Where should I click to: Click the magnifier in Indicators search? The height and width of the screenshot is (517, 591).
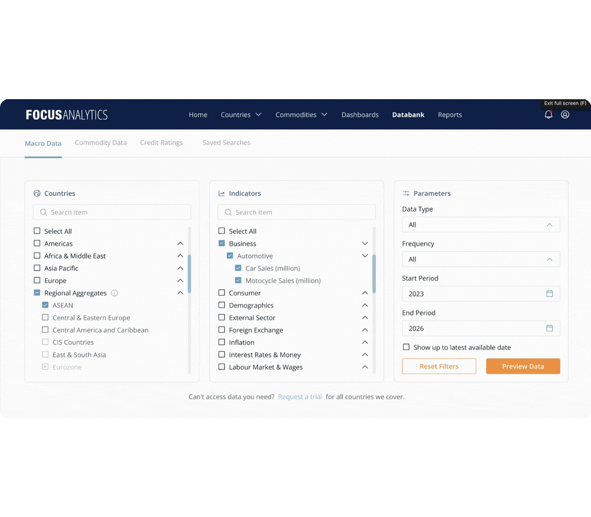pyautogui.click(x=228, y=212)
